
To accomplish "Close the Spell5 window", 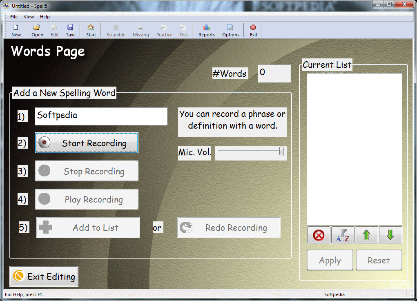I will [x=404, y=4].
